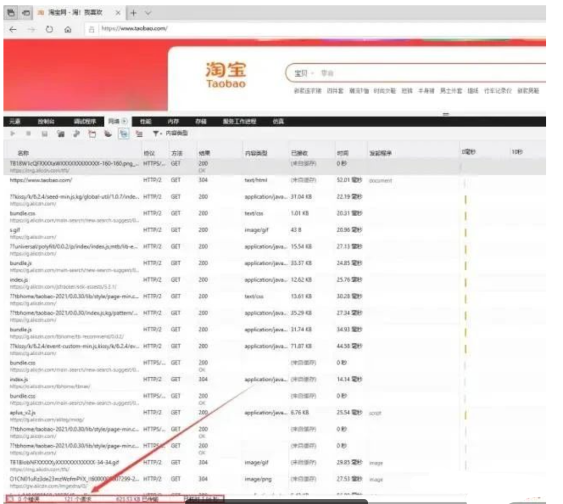
Task: Click the Taobao logo on the page
Action: pyautogui.click(x=226, y=75)
